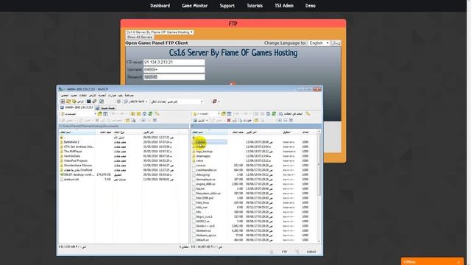471x265 pixels.
Task: Click the home directory icon in remote panel toolbar
Action: click(268, 114)
